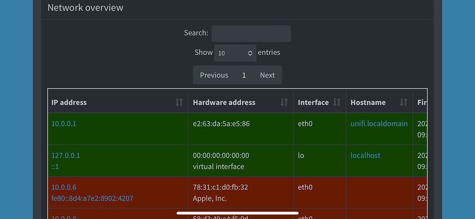Click the Hardware address column sort arrows

(x=284, y=103)
